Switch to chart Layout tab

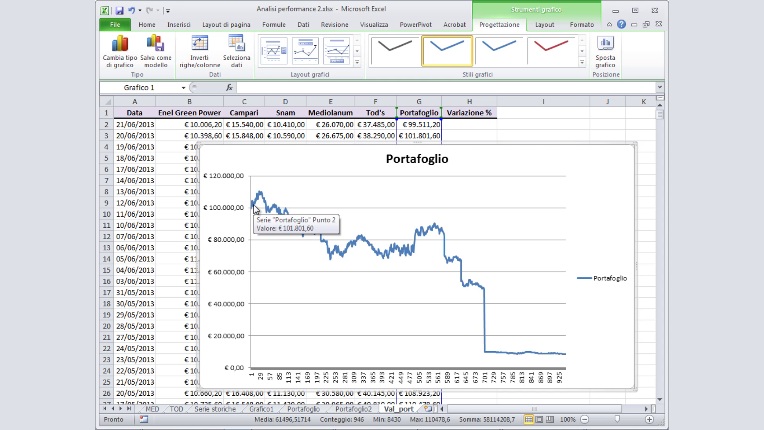tap(544, 25)
